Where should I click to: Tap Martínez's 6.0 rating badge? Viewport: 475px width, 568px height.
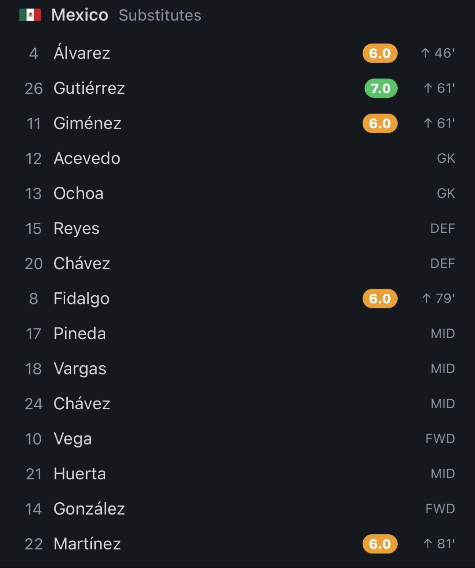click(380, 544)
